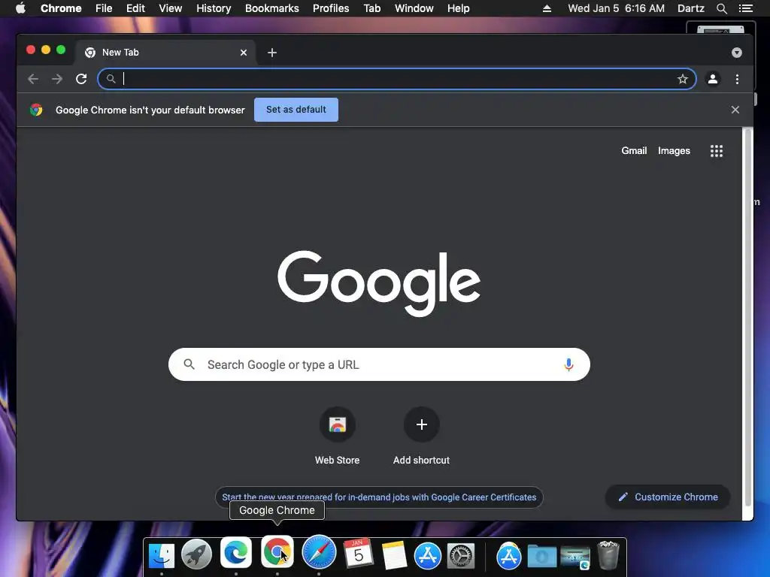The width and height of the screenshot is (770, 577).
Task: Dismiss the default browser notification bar
Action: [735, 110]
